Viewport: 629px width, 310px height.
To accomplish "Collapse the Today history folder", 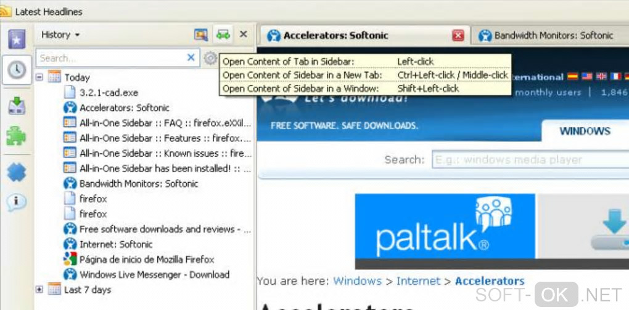I will coord(39,77).
